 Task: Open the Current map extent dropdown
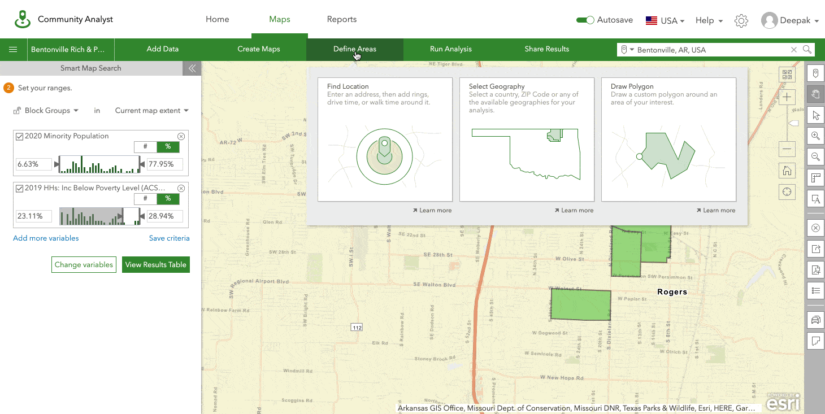(x=151, y=111)
